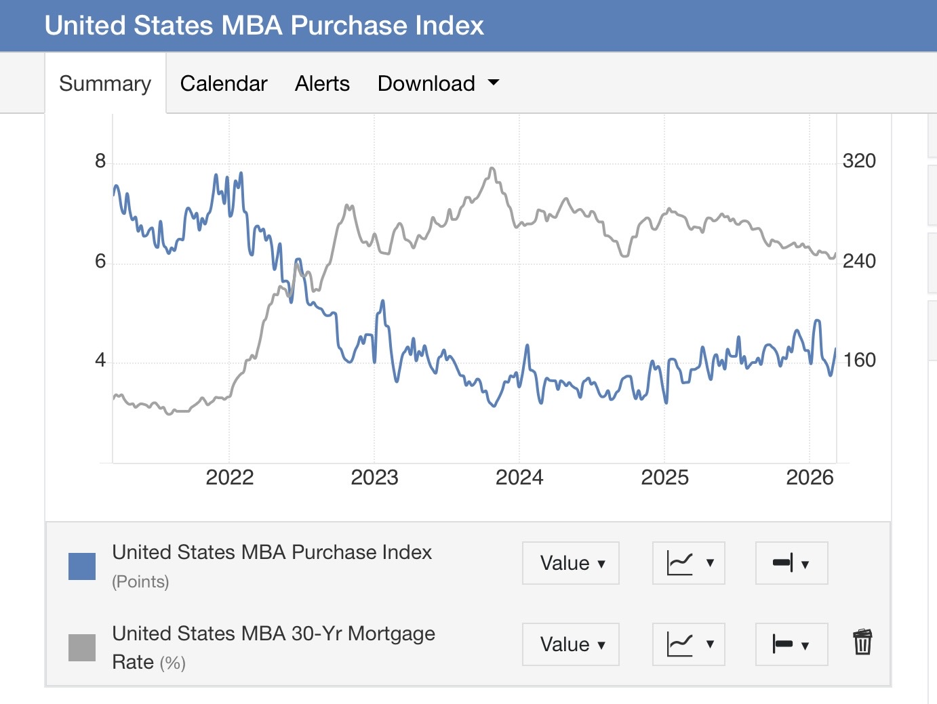Click the page title United States MBA Purchase Index

tap(264, 26)
